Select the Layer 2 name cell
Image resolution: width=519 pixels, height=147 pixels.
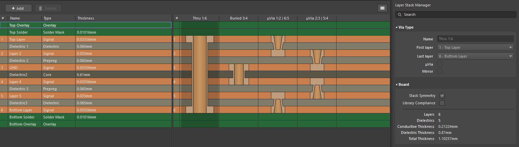pyautogui.click(x=25, y=53)
